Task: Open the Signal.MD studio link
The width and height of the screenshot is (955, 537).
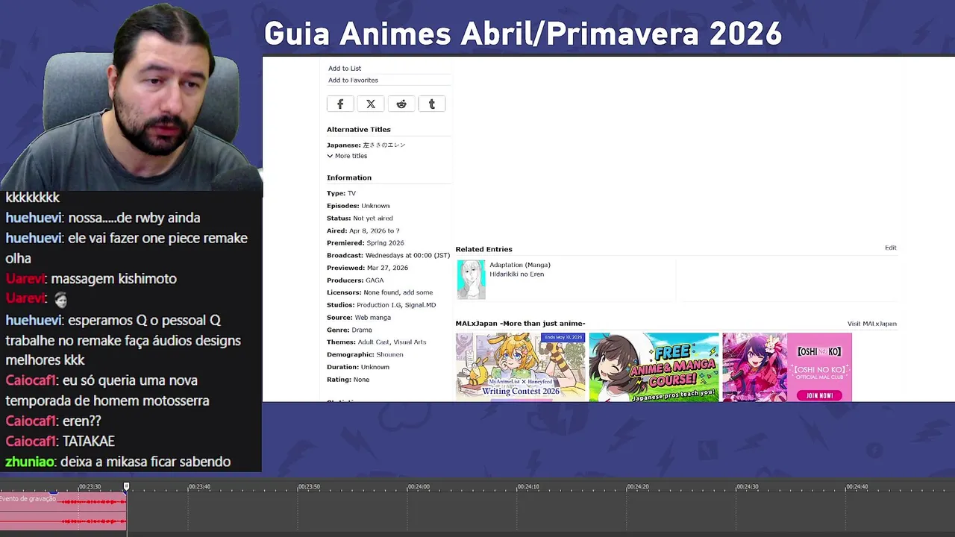Action: (420, 305)
